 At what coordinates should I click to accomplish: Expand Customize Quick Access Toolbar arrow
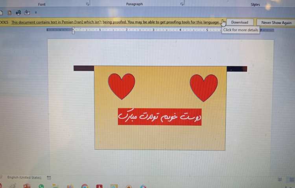36,13
